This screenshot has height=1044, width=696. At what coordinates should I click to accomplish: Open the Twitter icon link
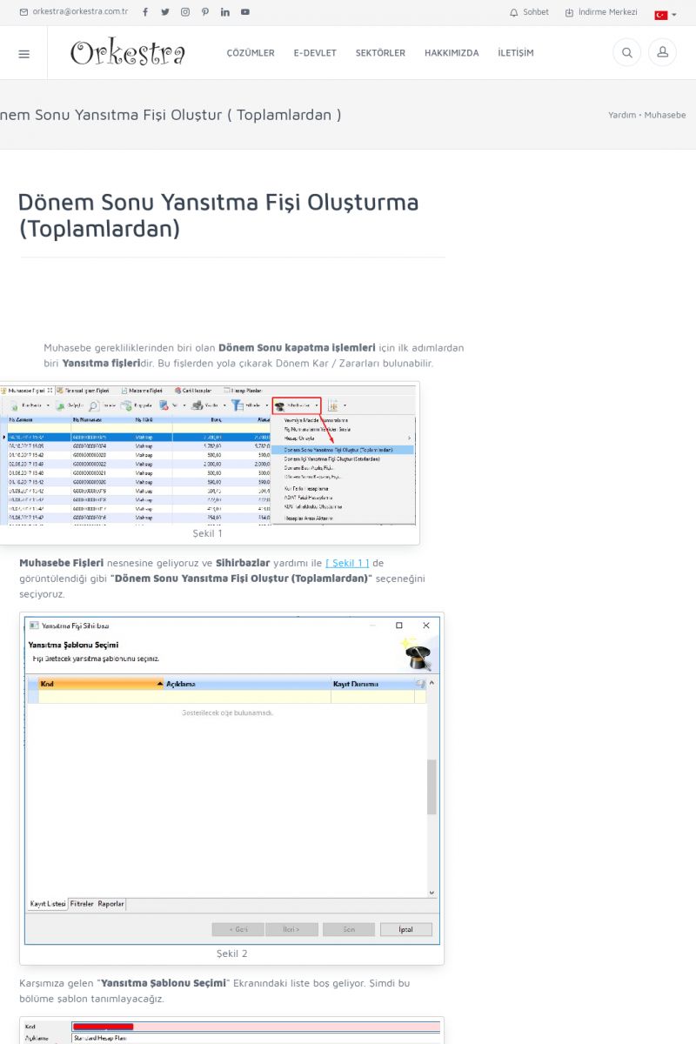tap(165, 12)
